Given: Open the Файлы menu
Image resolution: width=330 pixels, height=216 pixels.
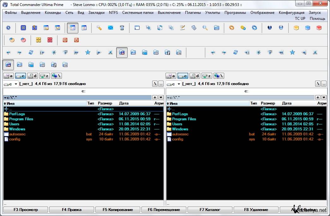Looking at the screenshot, I should point(11,13).
